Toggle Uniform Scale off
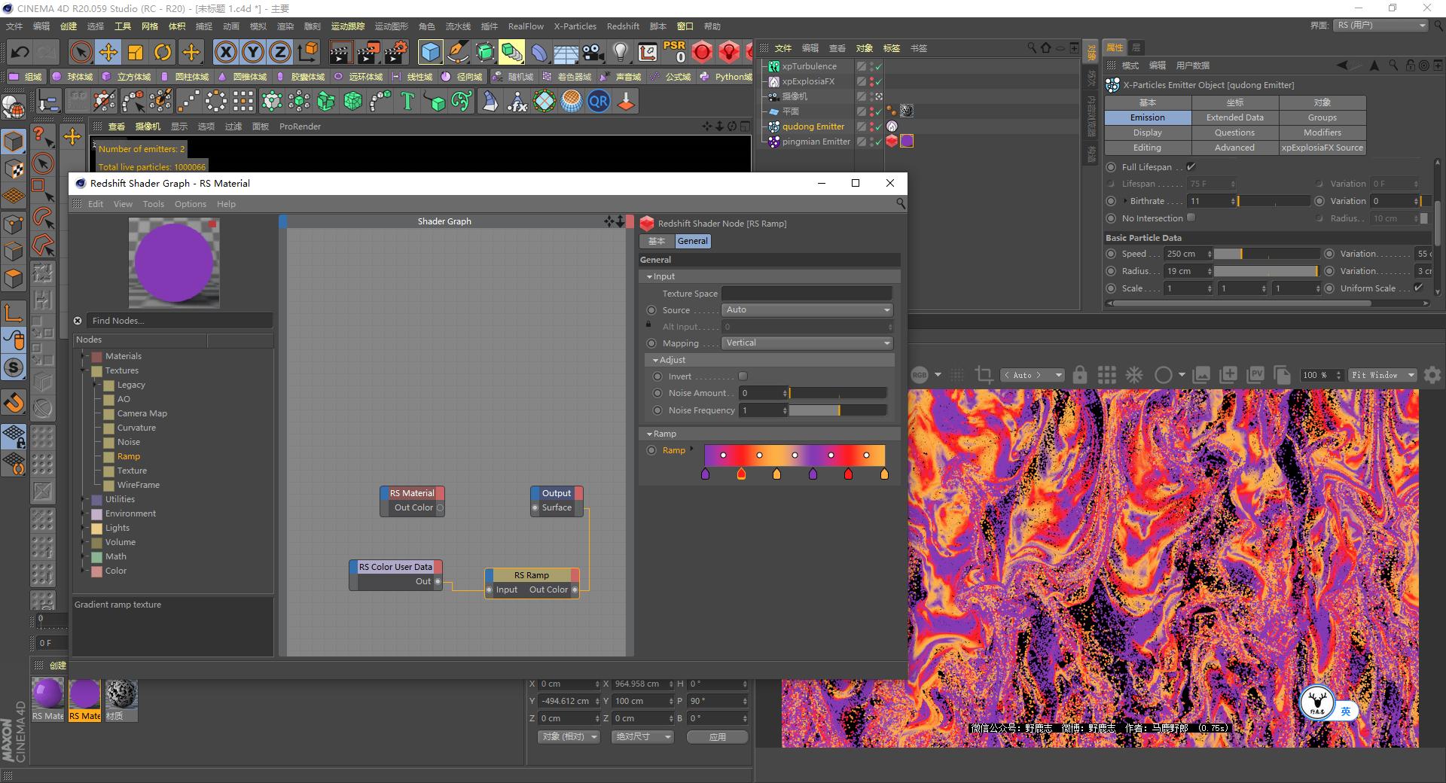Screen dimensions: 1446x783 (x=1419, y=288)
